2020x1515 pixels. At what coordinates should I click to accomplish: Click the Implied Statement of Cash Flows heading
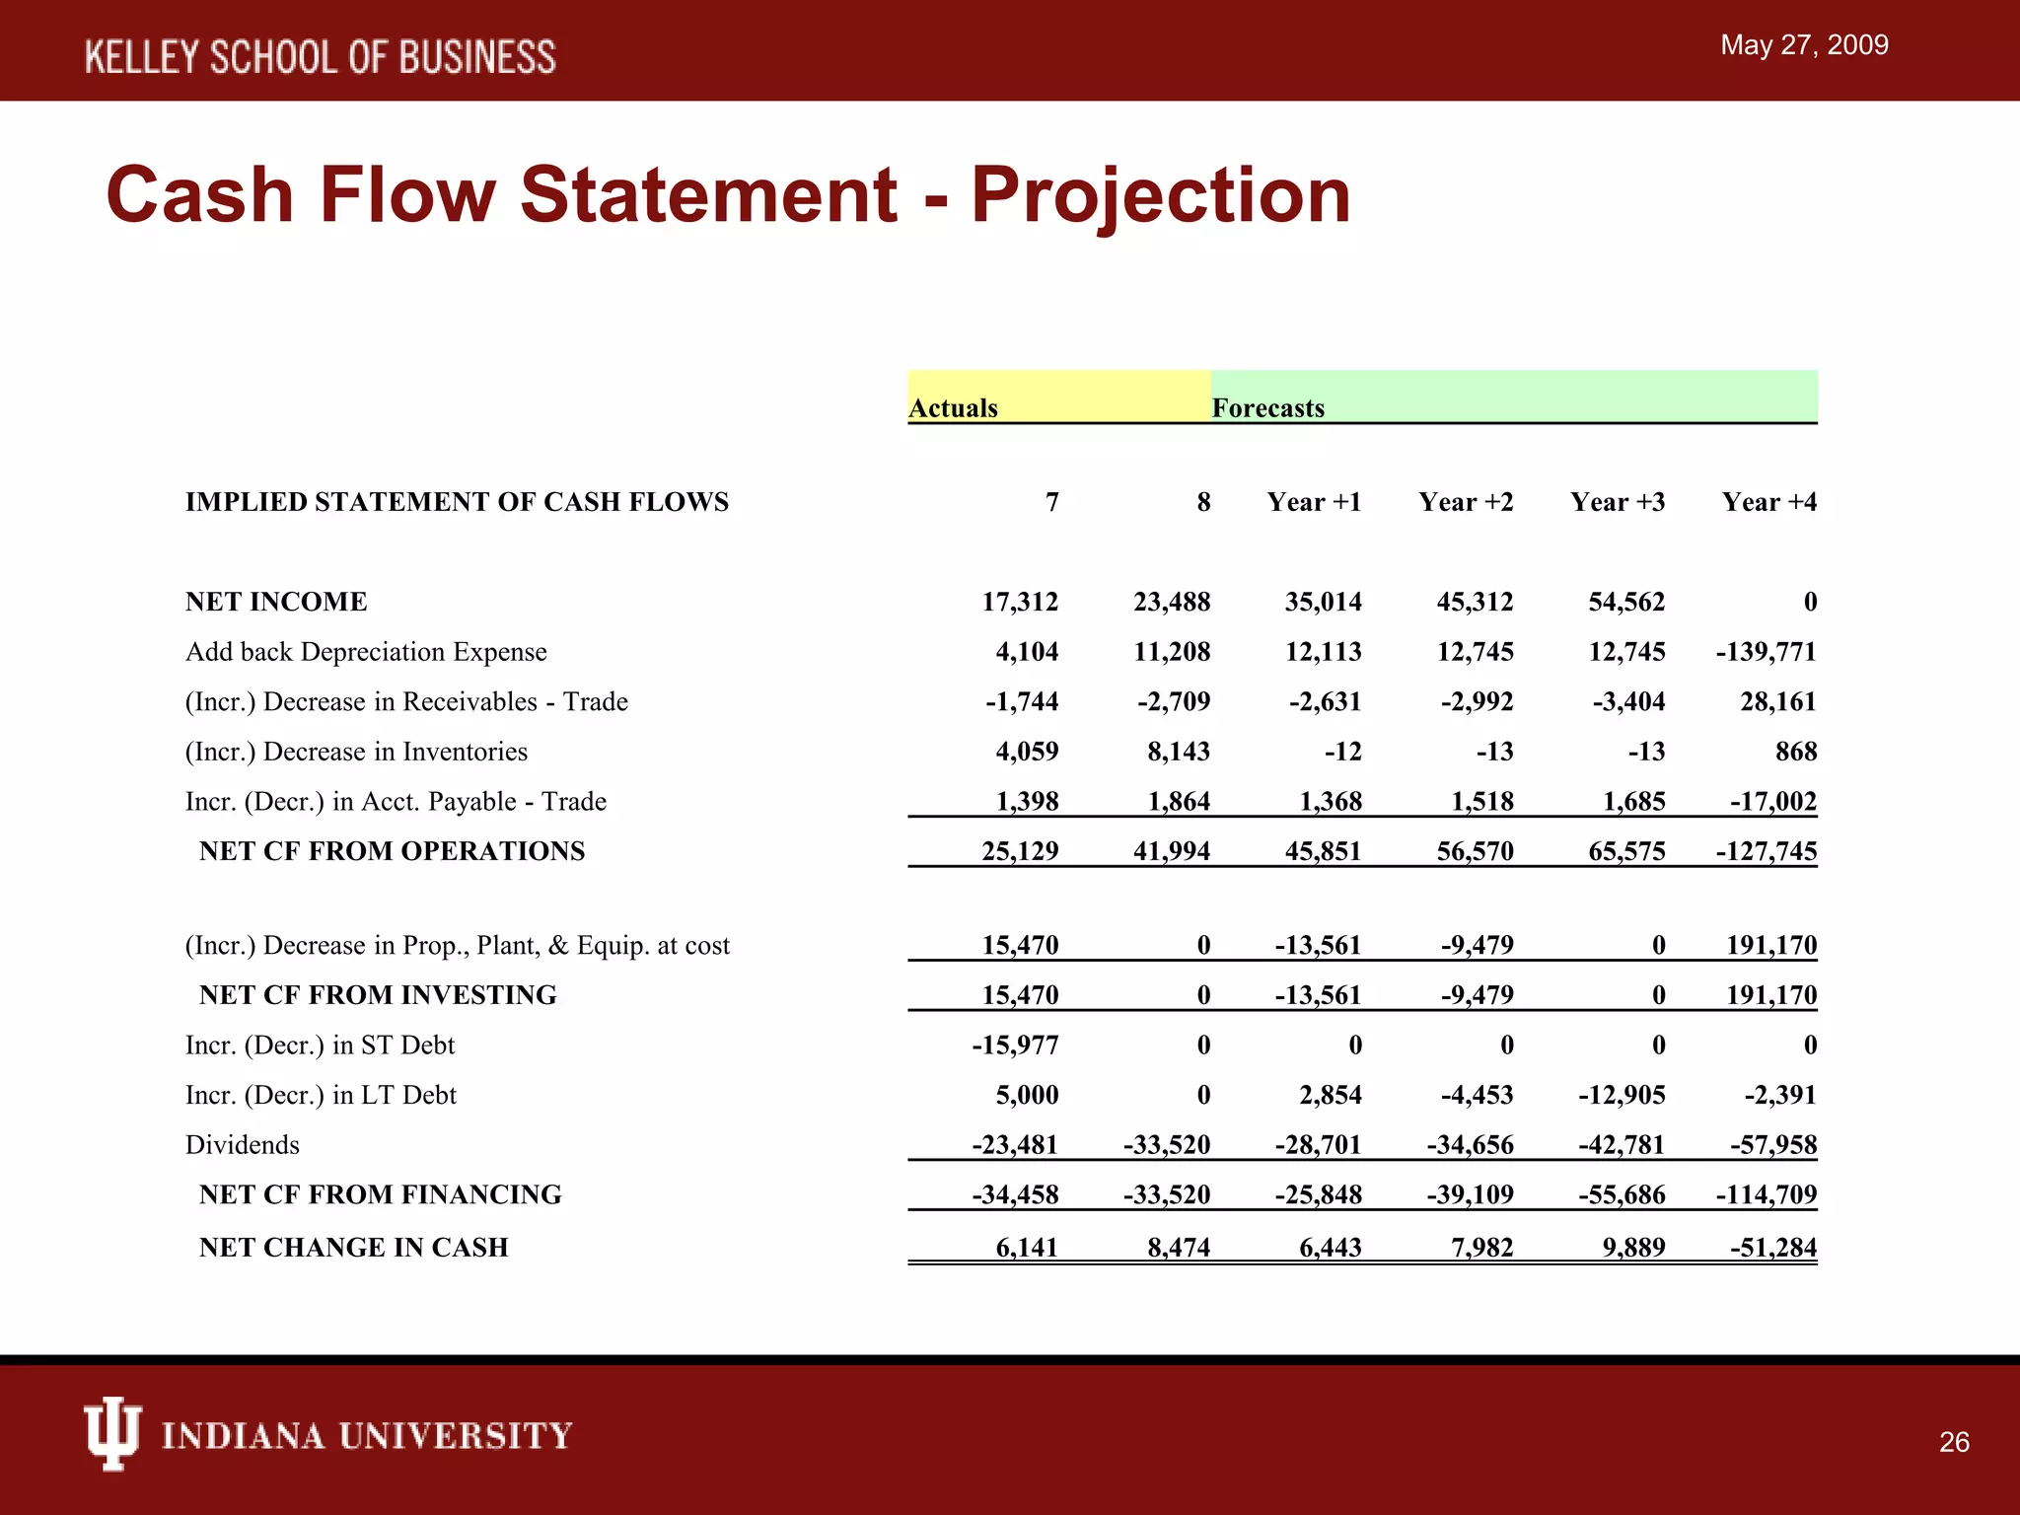click(457, 502)
